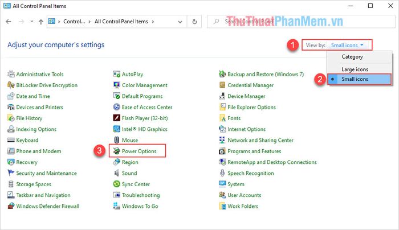Click the User Accounts icon
Image resolution: width=399 pixels, height=230 pixels.
tap(222, 195)
